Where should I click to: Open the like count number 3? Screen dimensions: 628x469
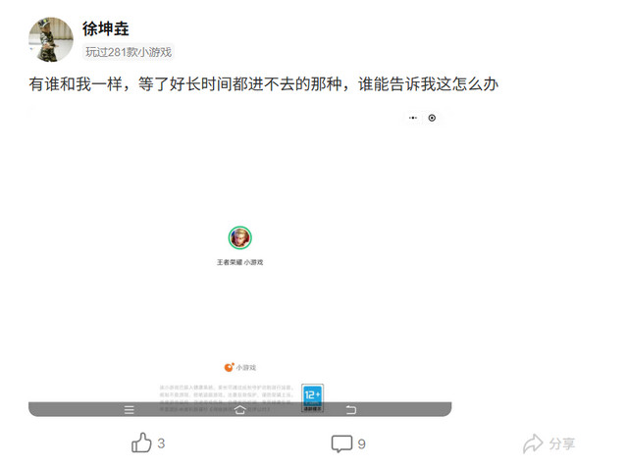[161, 443]
